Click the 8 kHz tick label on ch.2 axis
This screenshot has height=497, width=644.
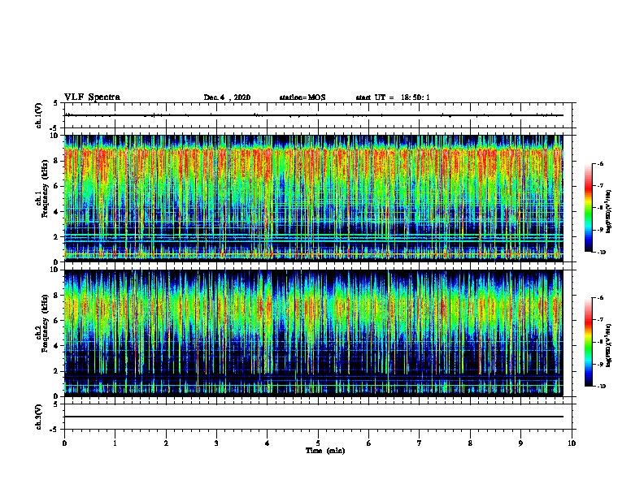[x=57, y=296]
